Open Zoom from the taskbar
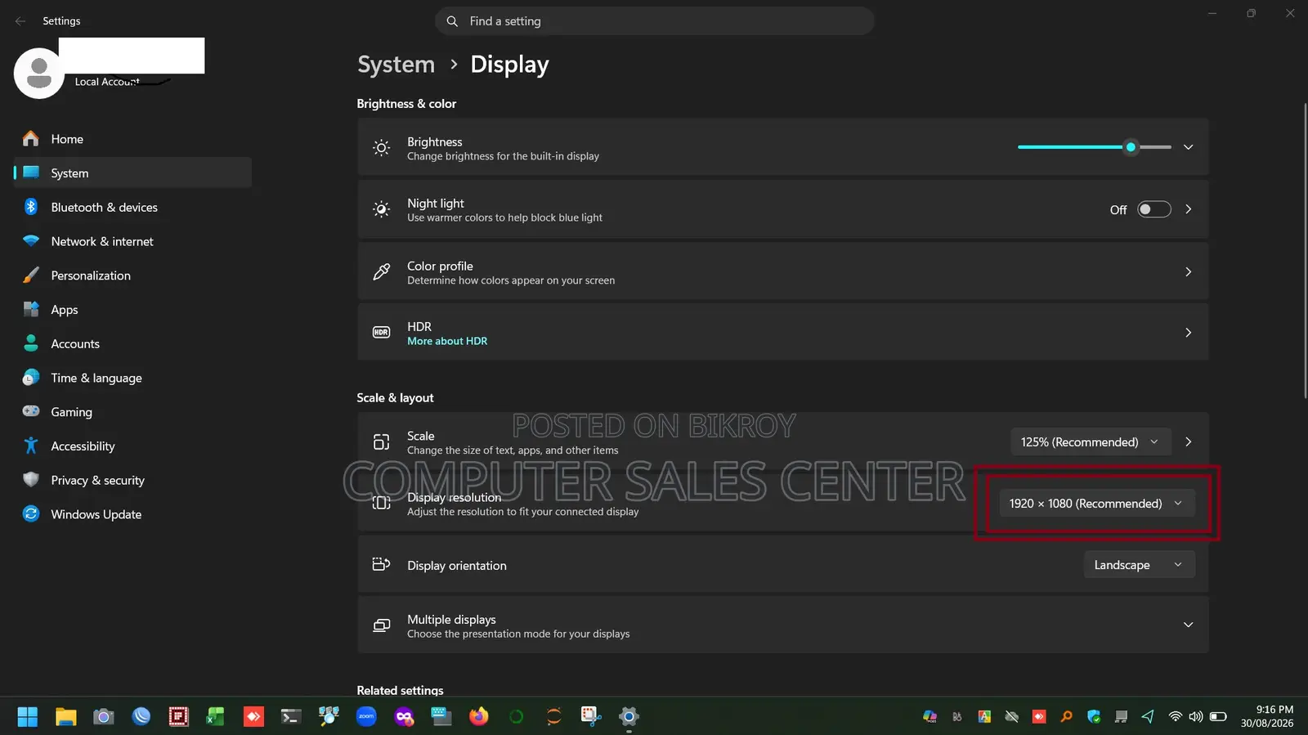 point(366,717)
